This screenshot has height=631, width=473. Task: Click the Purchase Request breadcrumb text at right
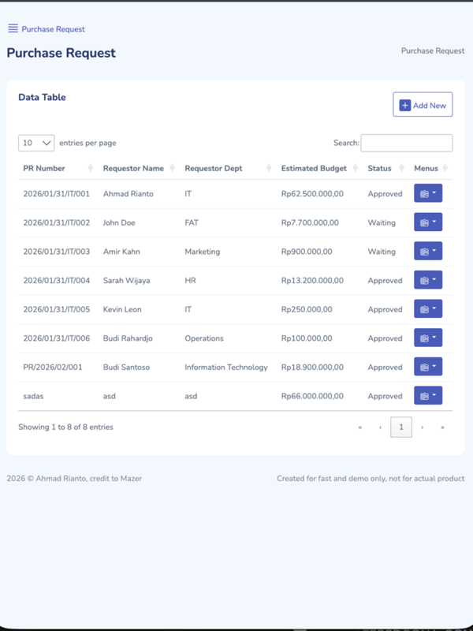[433, 51]
